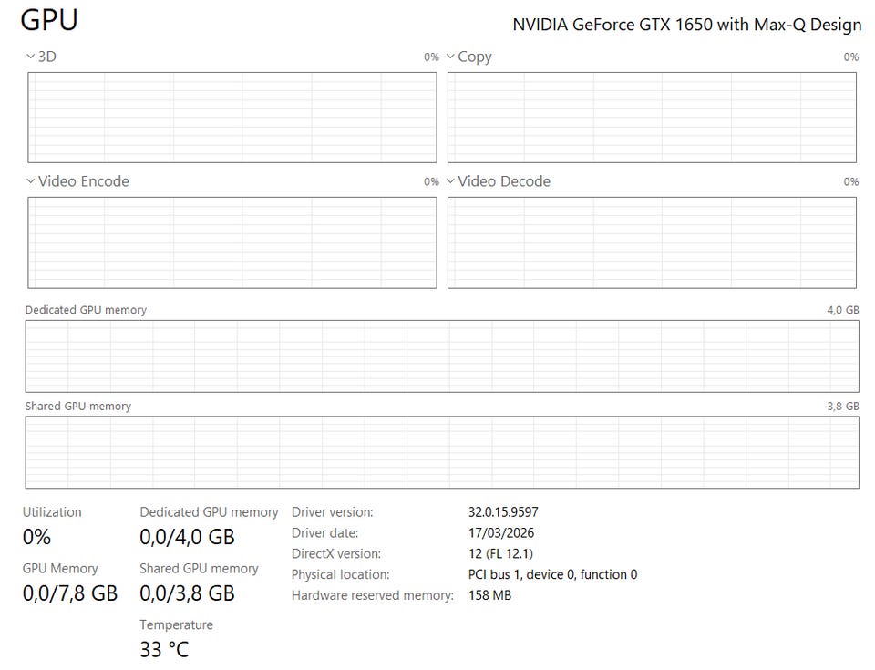Click the driver date 17/03/2026
This screenshot has width=875, height=670.
pos(501,533)
